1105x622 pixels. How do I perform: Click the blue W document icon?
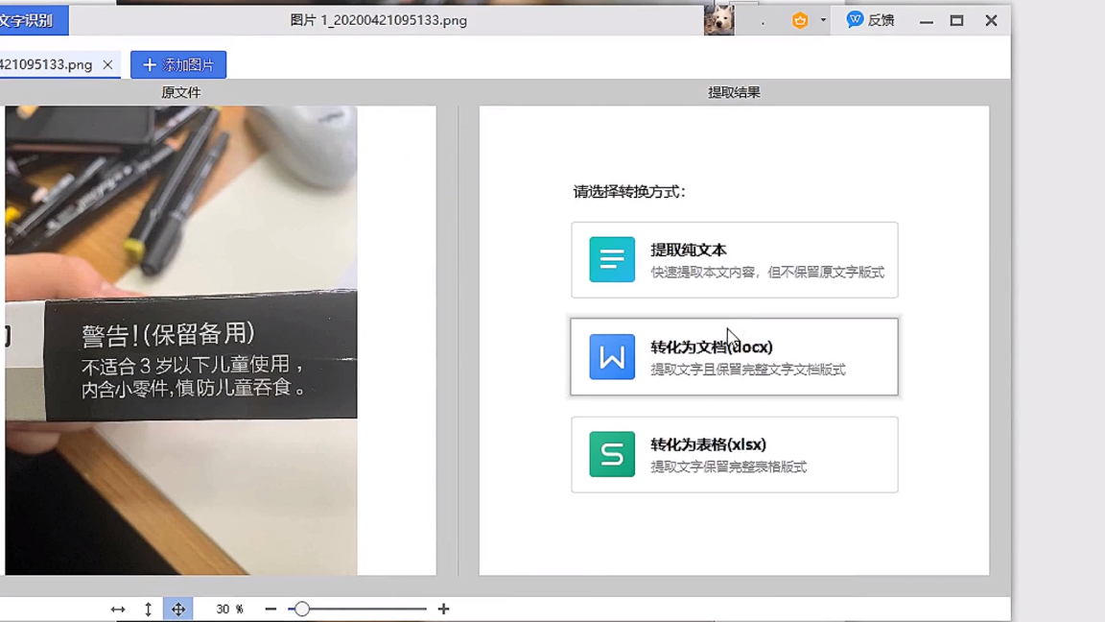(x=612, y=357)
